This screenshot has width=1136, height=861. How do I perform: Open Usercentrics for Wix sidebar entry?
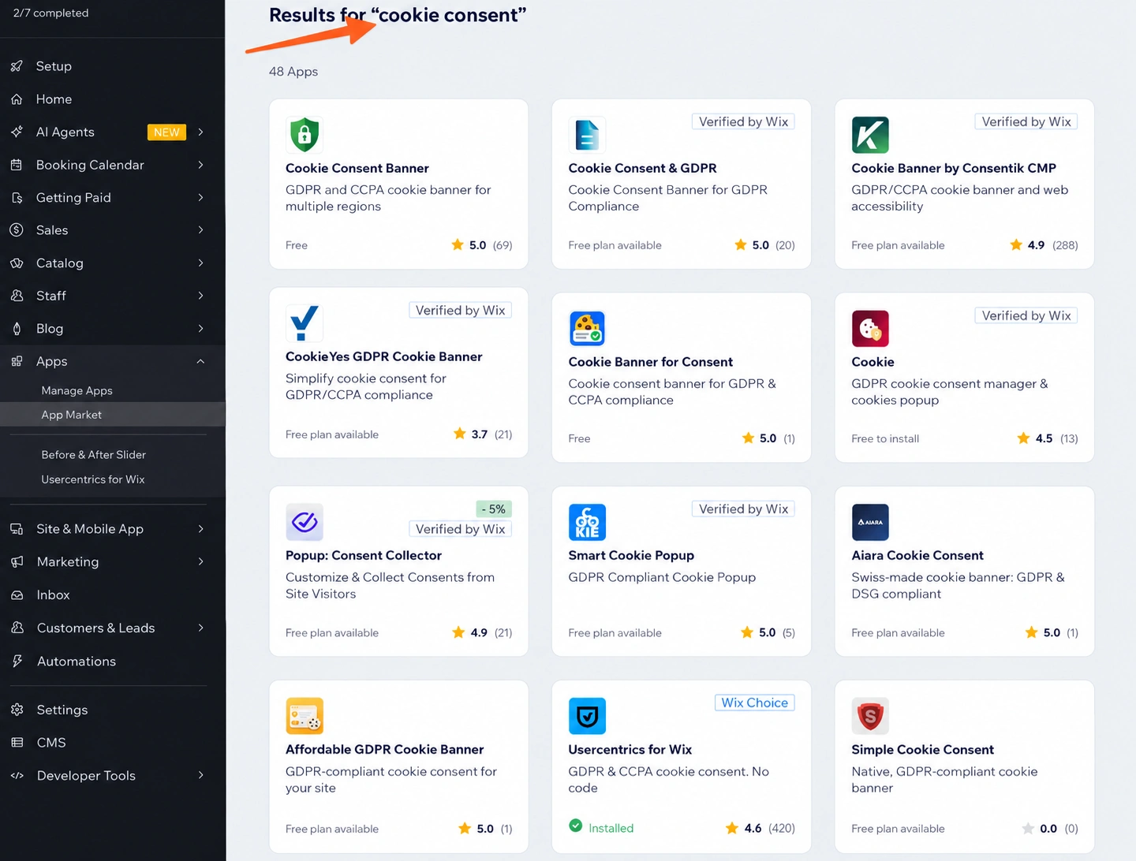[x=92, y=479]
